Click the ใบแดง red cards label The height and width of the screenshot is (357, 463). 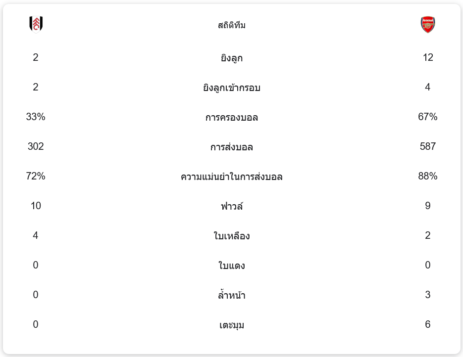[x=232, y=266]
